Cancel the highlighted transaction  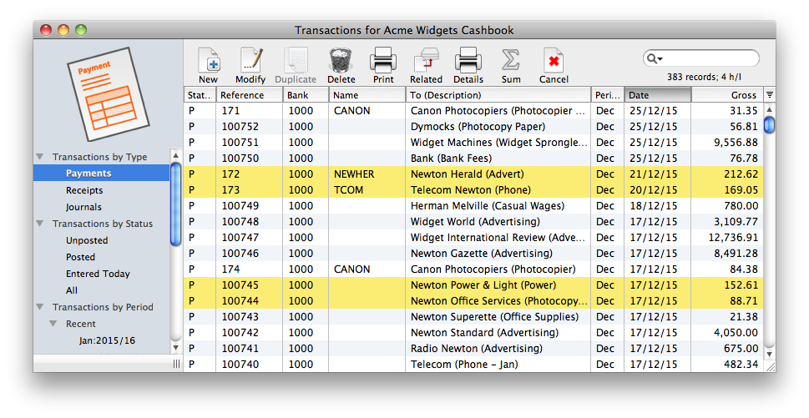click(x=554, y=65)
